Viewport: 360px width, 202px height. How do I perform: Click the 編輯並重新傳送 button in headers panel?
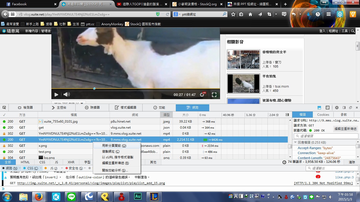tap(346, 129)
